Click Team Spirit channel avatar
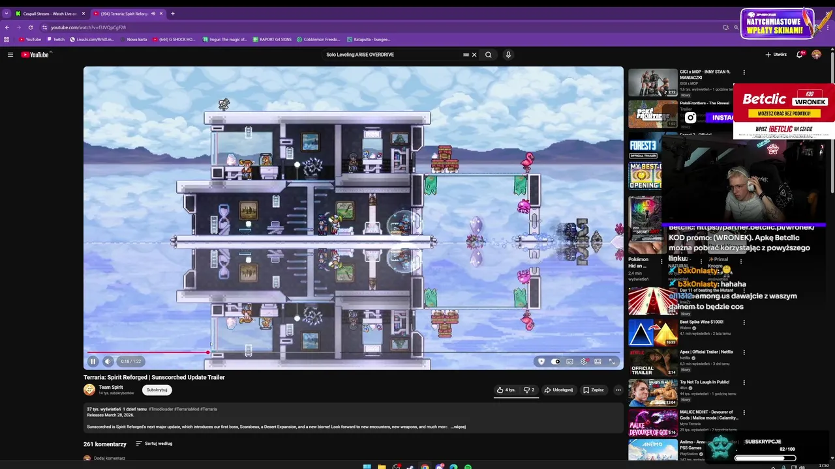 [x=89, y=390]
